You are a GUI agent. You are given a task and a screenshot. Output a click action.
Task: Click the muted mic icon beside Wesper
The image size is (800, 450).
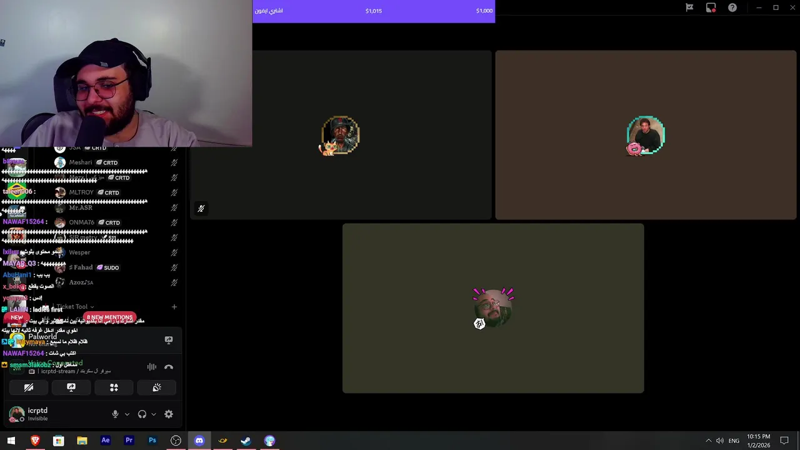174,252
